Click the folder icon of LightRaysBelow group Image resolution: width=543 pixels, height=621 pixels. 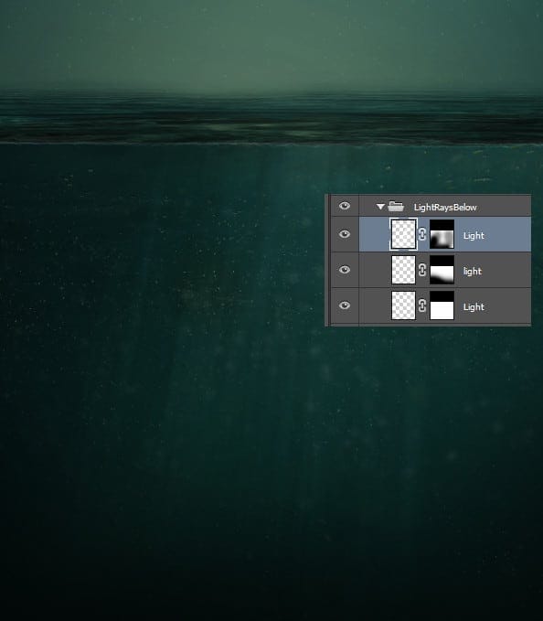pos(396,207)
